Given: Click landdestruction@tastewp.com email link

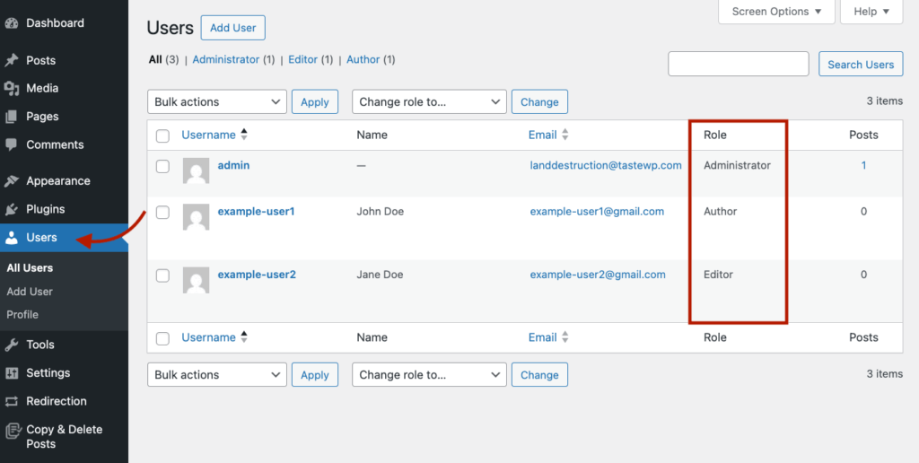Looking at the screenshot, I should (x=606, y=165).
